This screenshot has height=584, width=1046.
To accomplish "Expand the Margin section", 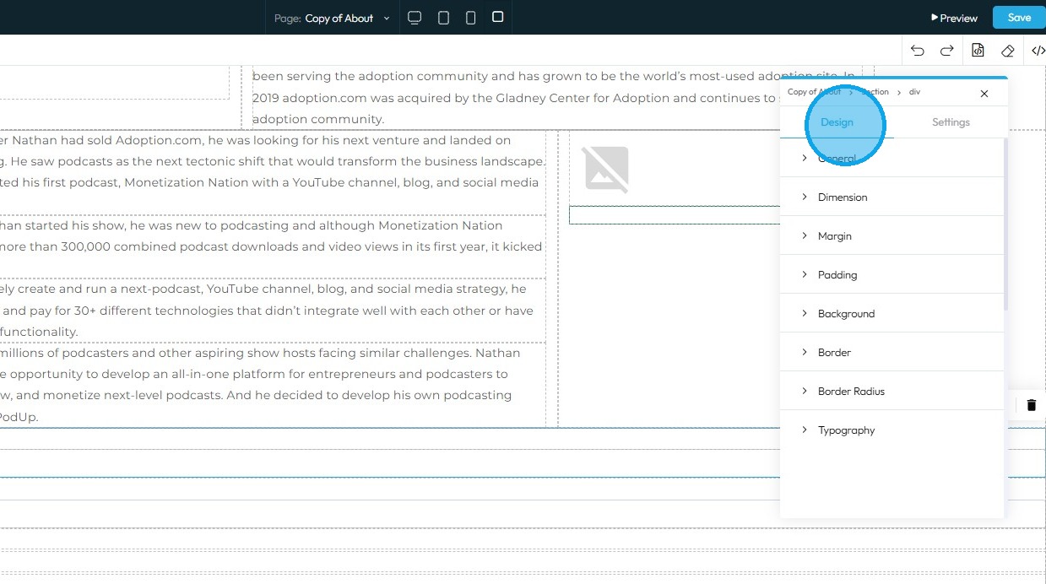I will [x=892, y=235].
